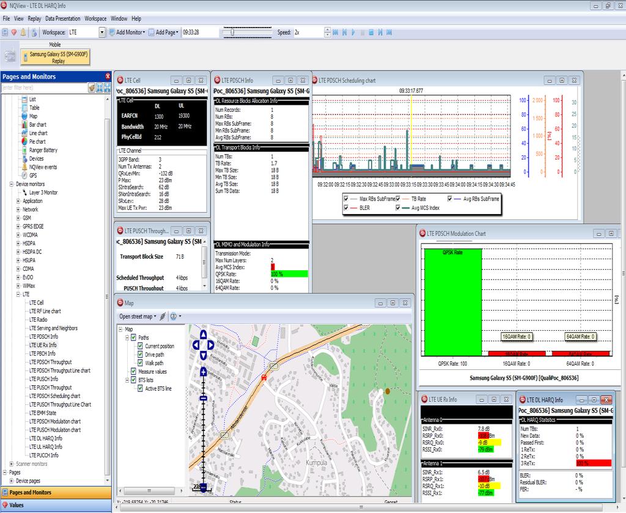Select the Table monitor icon
This screenshot has width=626, height=513.
(x=24, y=108)
